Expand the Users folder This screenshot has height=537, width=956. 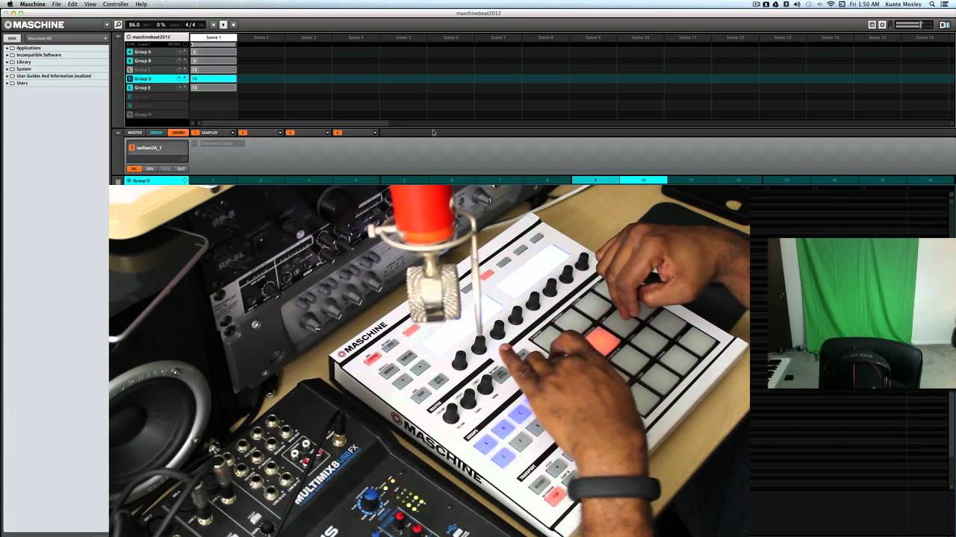[7, 83]
